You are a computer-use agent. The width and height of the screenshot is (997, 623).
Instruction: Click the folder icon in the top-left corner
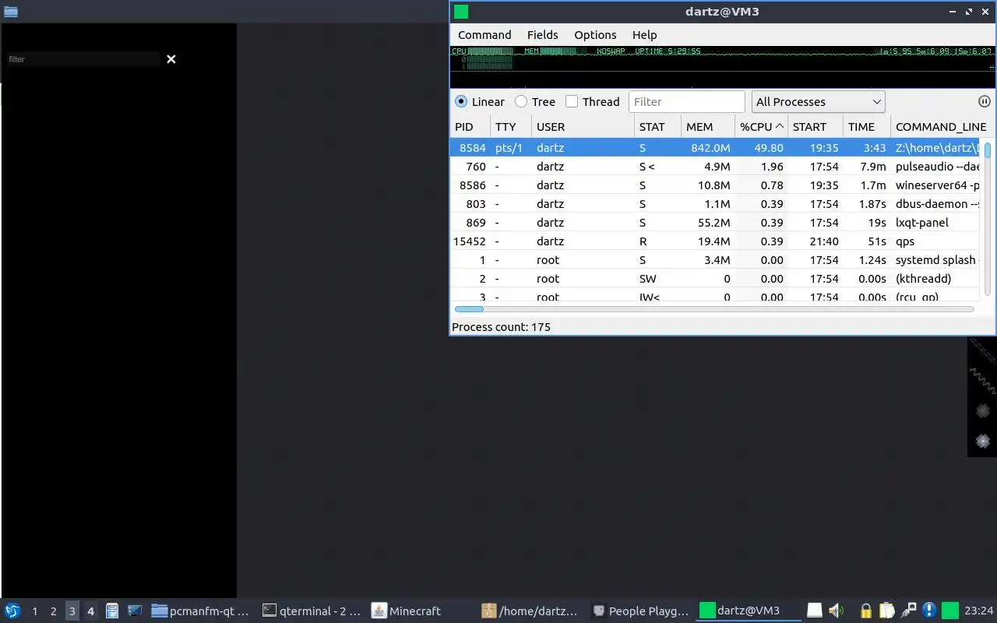(11, 12)
